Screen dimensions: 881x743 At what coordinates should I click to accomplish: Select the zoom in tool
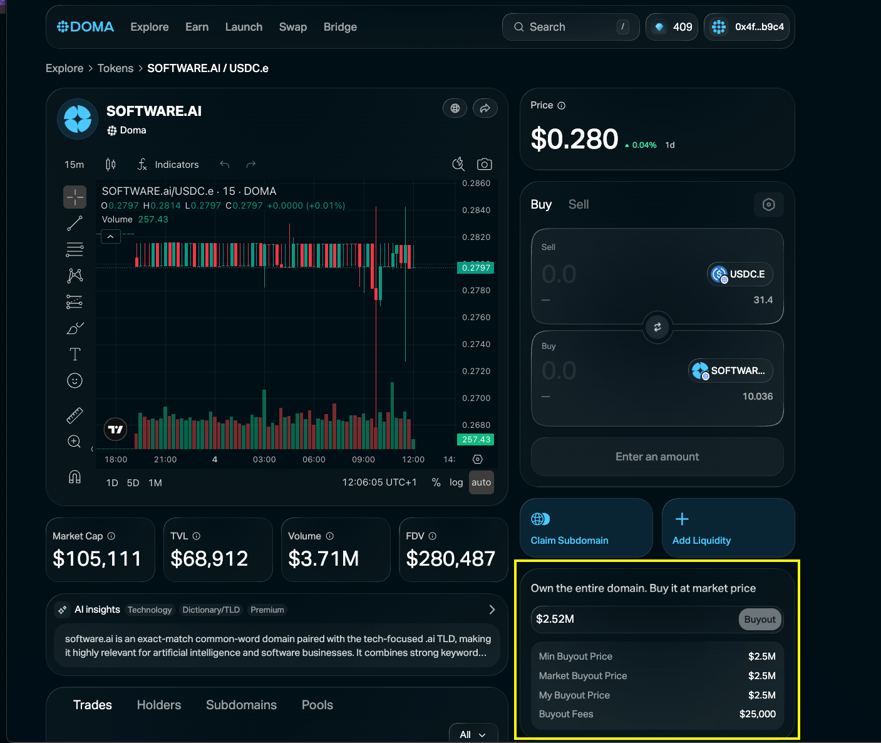tap(75, 442)
